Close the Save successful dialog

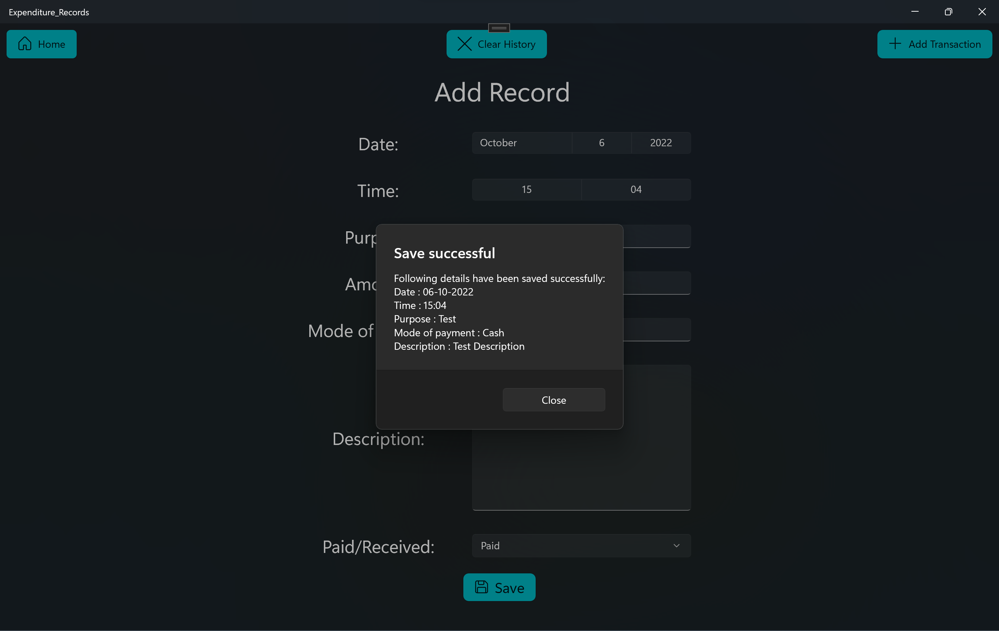pyautogui.click(x=554, y=399)
